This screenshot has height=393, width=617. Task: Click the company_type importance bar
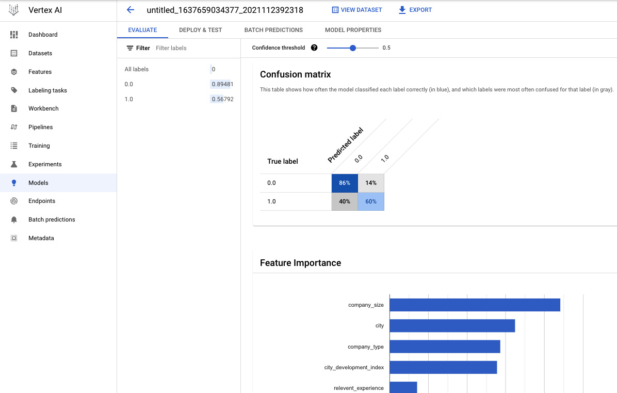coord(445,347)
